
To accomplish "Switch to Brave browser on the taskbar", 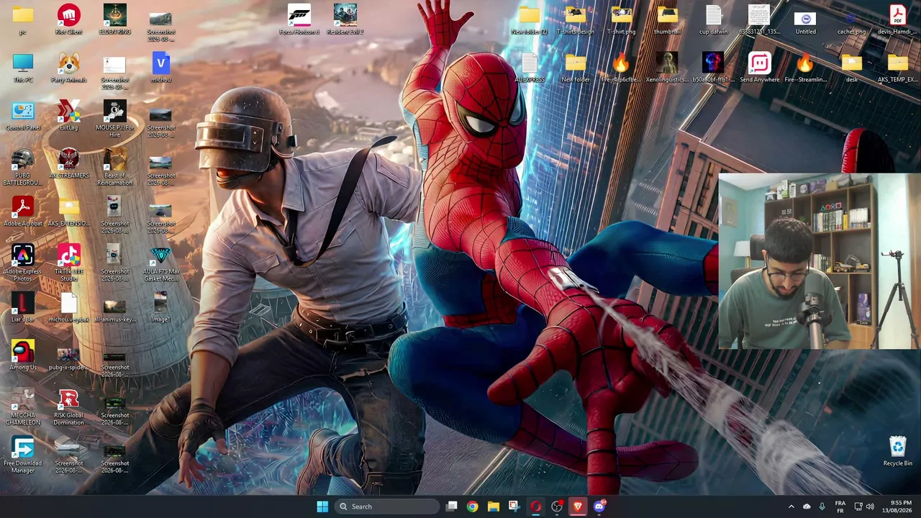I will (x=578, y=506).
